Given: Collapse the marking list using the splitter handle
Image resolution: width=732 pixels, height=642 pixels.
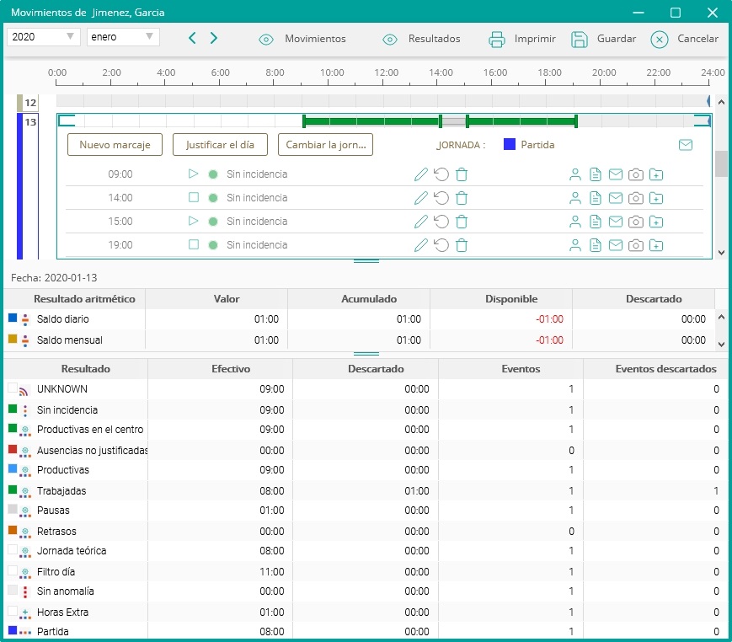Looking at the screenshot, I should (x=366, y=261).
